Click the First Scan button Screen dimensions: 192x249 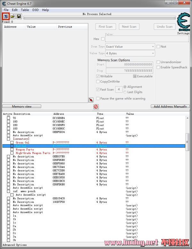click(106, 27)
